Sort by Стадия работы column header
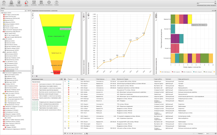Viewport: 217px width, 135px height. (158, 79)
